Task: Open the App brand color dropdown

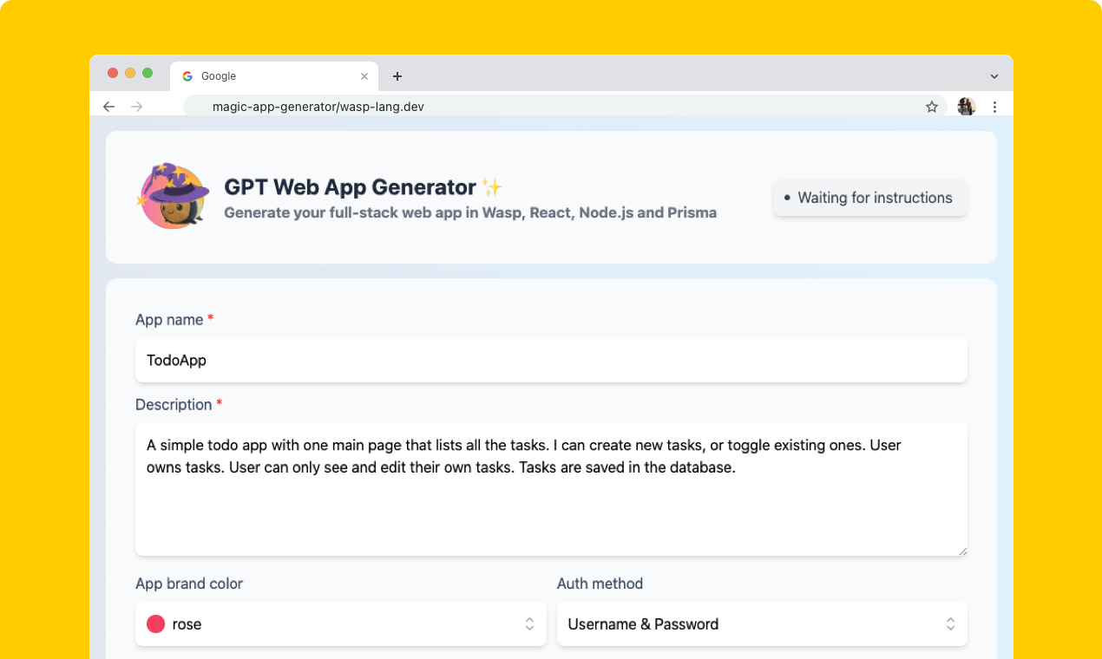Action: coord(340,624)
